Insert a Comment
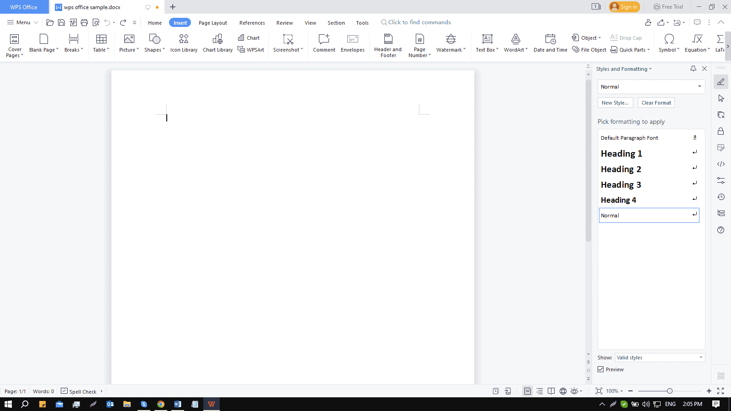The width and height of the screenshot is (731, 411). click(x=324, y=43)
